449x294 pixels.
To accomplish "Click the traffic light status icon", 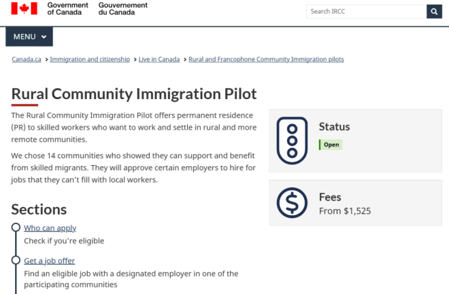I will coord(293,141).
